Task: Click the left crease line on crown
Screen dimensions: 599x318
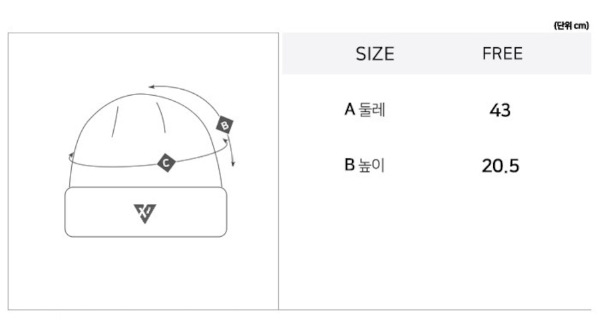Action: coord(115,121)
